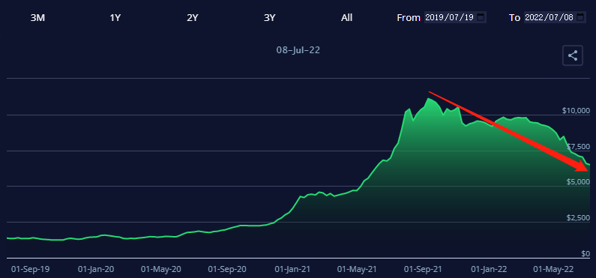Click the 01-May-22 axis date
596x278 pixels.
553,269
